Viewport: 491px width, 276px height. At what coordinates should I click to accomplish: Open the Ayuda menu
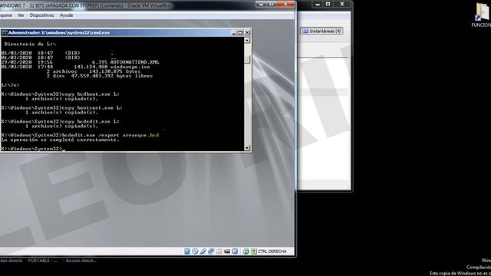(x=67, y=15)
